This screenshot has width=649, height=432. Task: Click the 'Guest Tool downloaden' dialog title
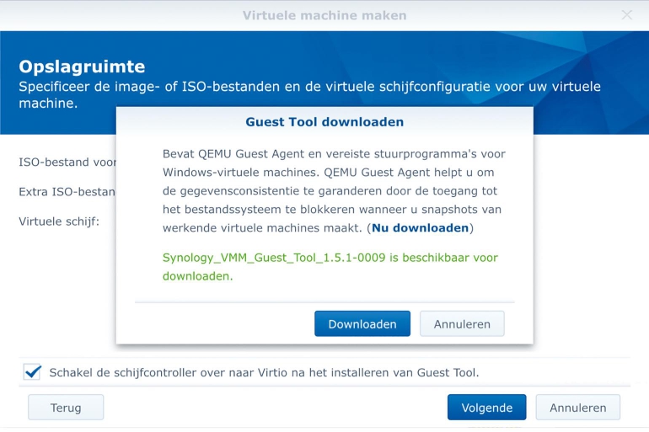[x=324, y=122]
